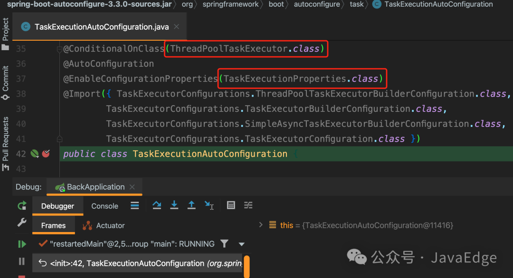
Task: Pause the program execution
Action: (21, 261)
